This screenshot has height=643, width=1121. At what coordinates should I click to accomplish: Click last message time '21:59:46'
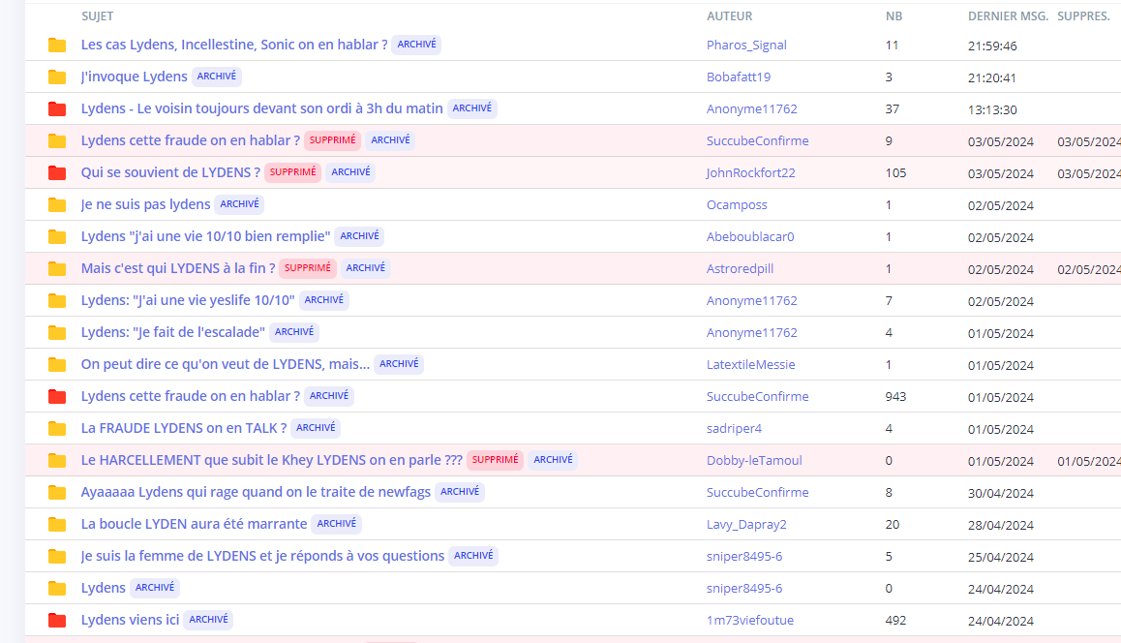pyautogui.click(x=992, y=46)
